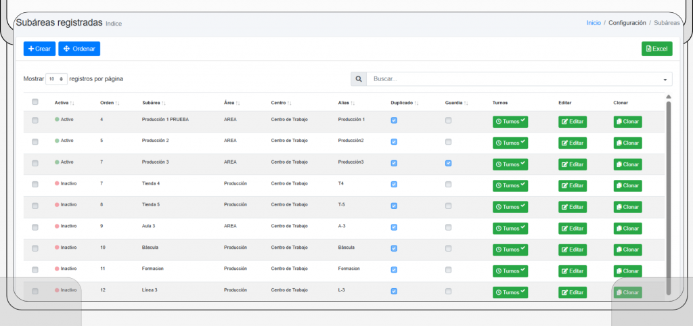Edit the Línea 3 subárea
The image size is (693, 326).
pos(573,292)
